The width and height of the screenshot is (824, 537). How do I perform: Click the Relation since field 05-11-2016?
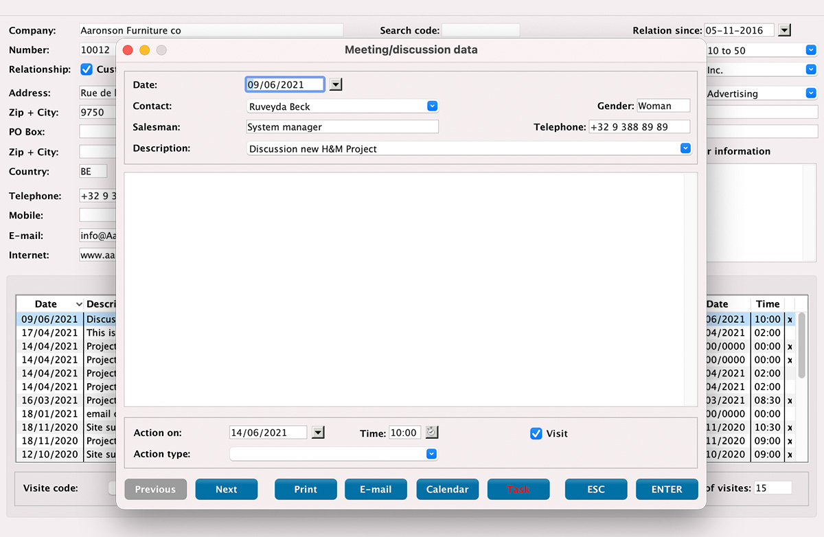pos(740,30)
